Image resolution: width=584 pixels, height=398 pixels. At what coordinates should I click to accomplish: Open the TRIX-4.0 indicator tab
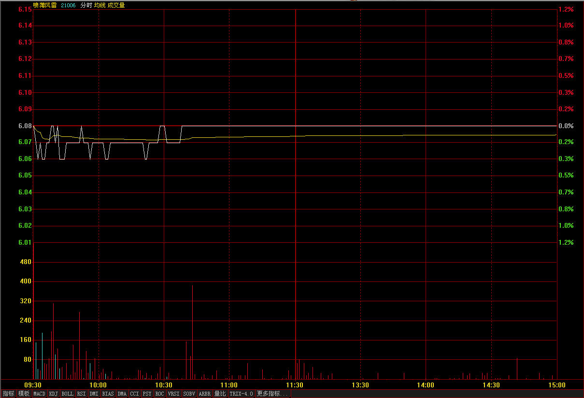(241, 394)
